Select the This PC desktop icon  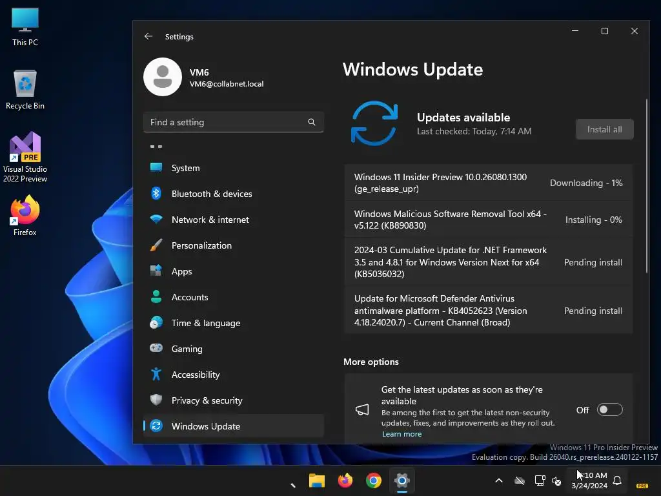click(25, 26)
